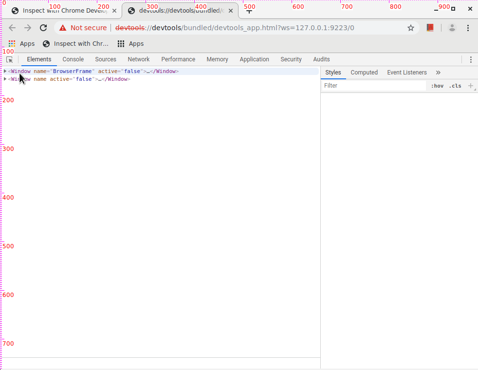Screen dimensions: 478x370
Task: Click the Inspect with Chr... bookmark
Action: 75,44
